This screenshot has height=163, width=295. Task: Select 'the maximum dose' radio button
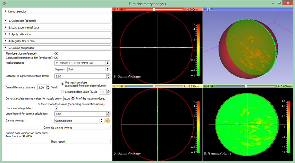[62, 84]
